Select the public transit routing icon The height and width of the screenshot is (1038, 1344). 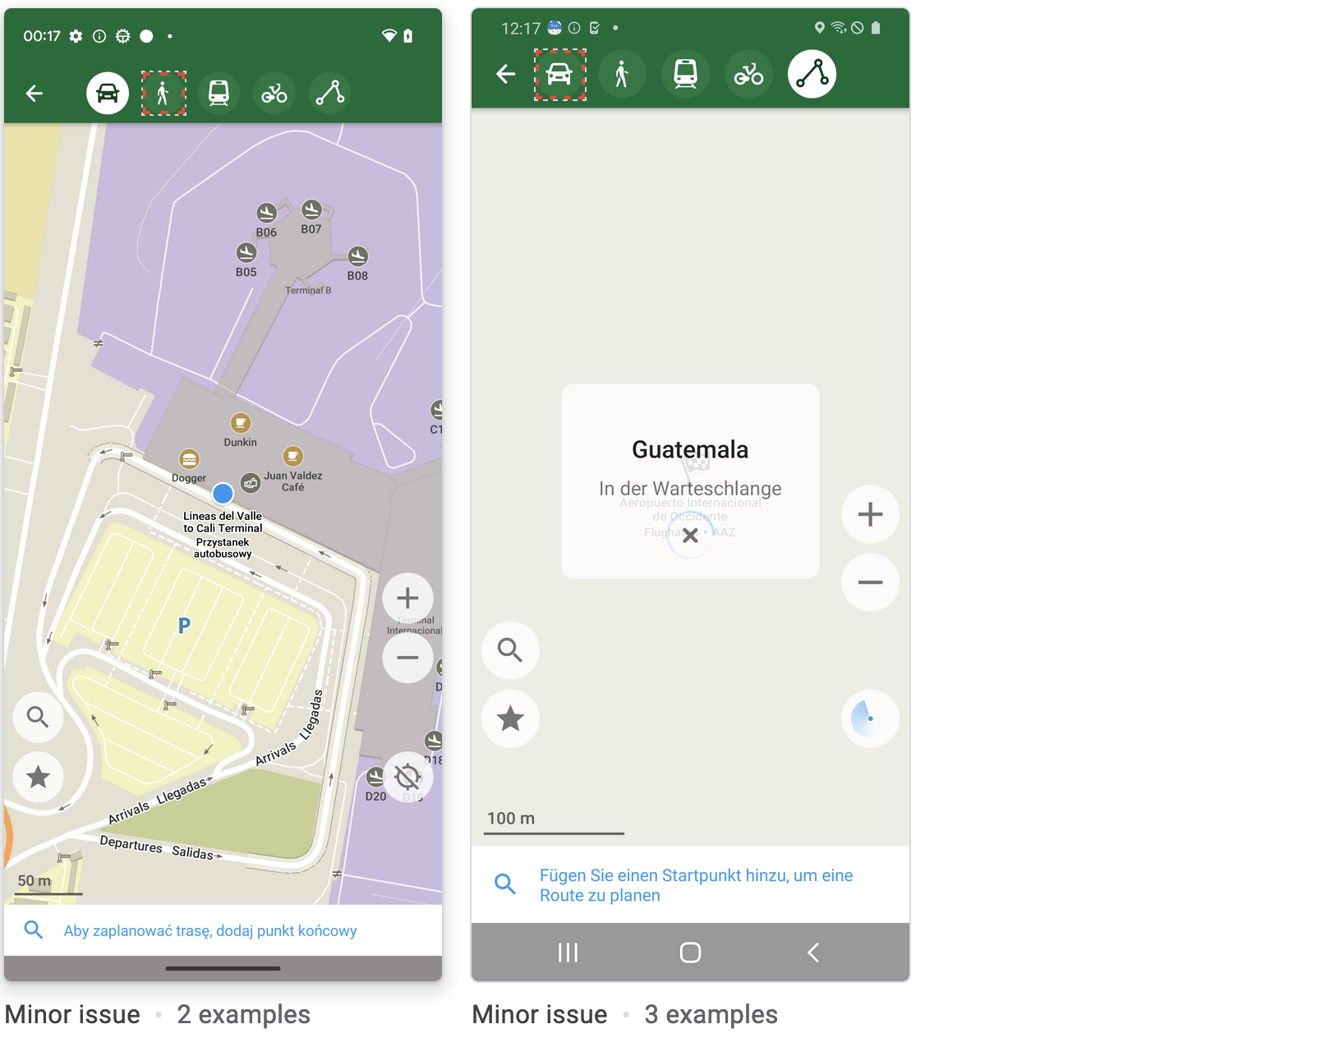click(219, 93)
